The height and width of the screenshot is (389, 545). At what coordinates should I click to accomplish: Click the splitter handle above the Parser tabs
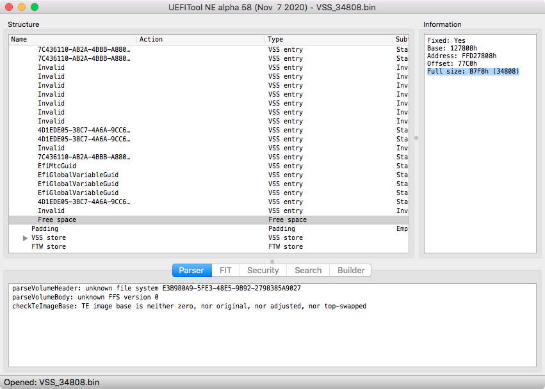[x=272, y=262]
